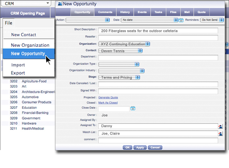Click the New Opportunity title bar icon
Image resolution: width=229 pixels, height=168 pixels.
pyautogui.click(x=60, y=4)
